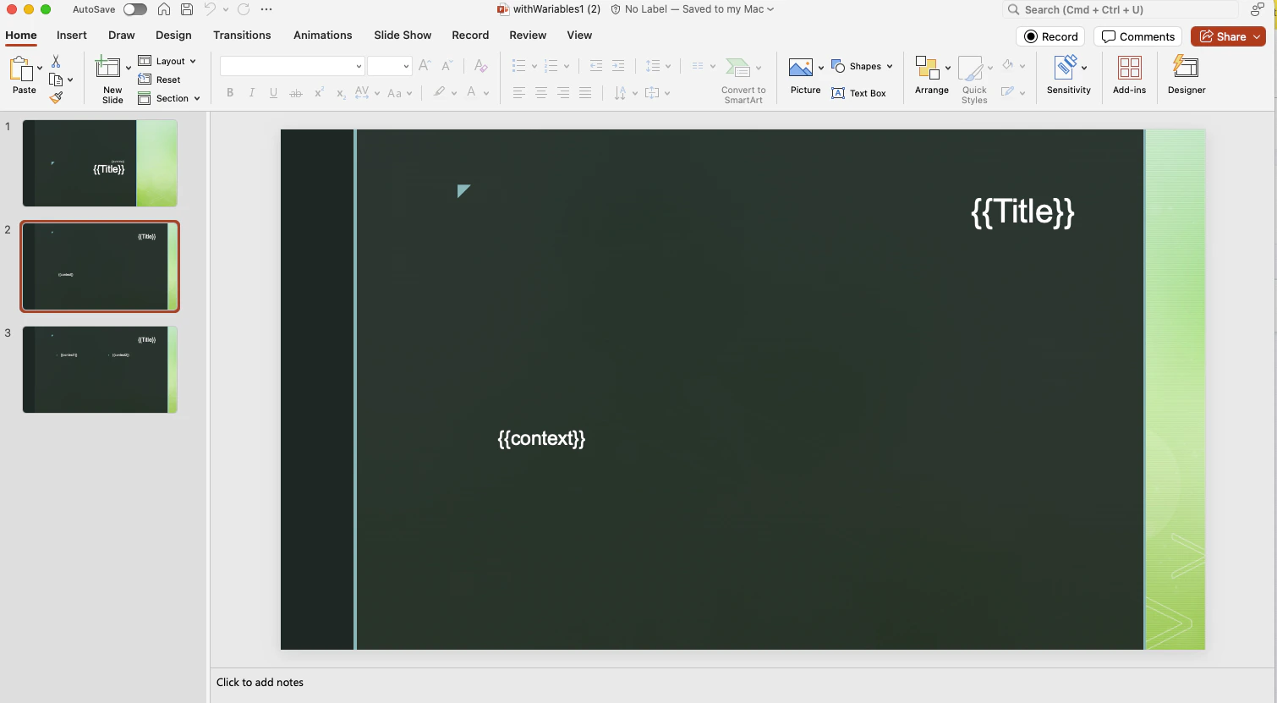
Task: Click the New Slide icon
Action: (x=108, y=68)
